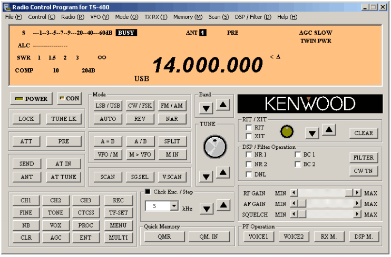Click the SQUELCH slider thumb
391x257 pixels.
click(302, 214)
